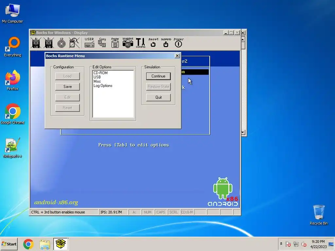Show hidden tray icons arrow
Screen dimensions: 335x251
(281, 244)
